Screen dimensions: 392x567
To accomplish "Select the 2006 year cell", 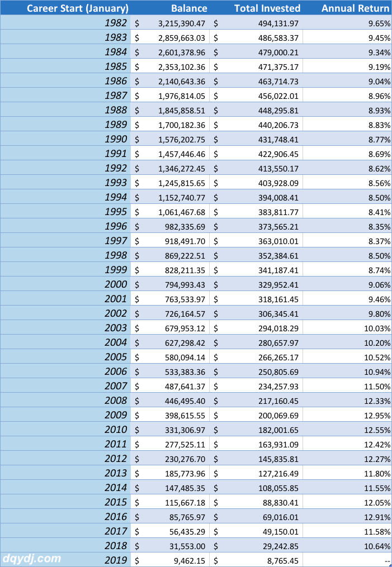I will pyautogui.click(x=65, y=371).
